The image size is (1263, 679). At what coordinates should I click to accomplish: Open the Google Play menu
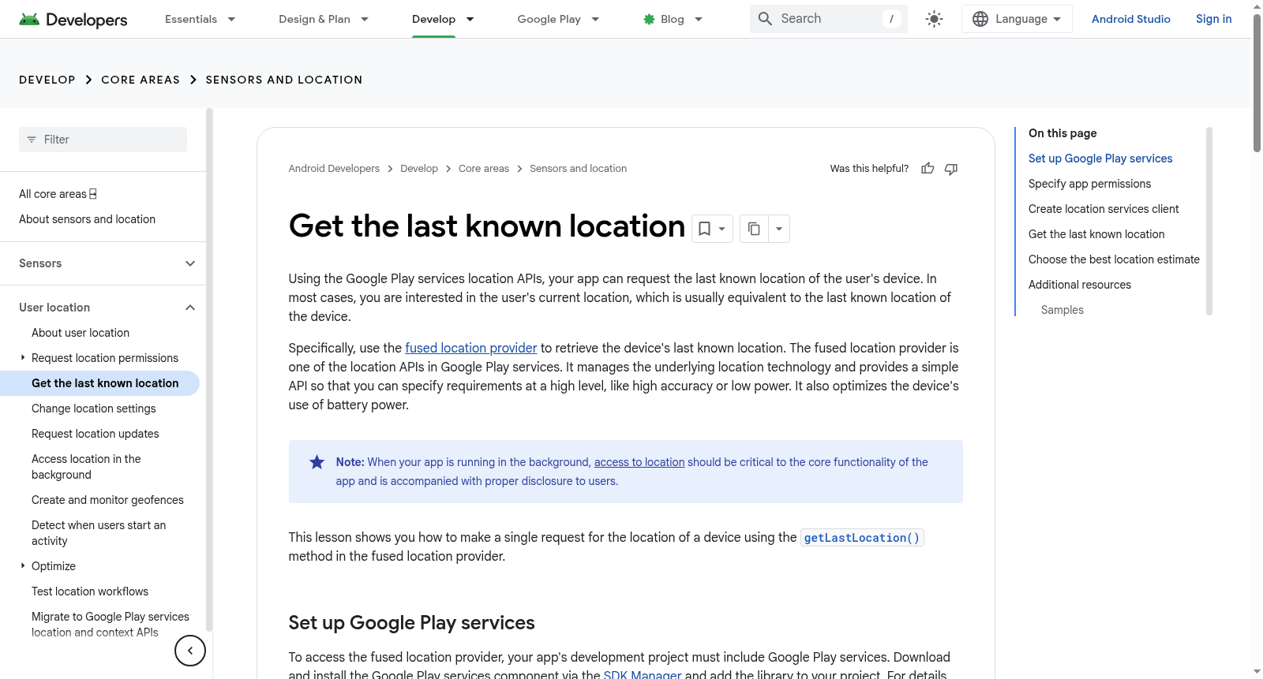[558, 19]
